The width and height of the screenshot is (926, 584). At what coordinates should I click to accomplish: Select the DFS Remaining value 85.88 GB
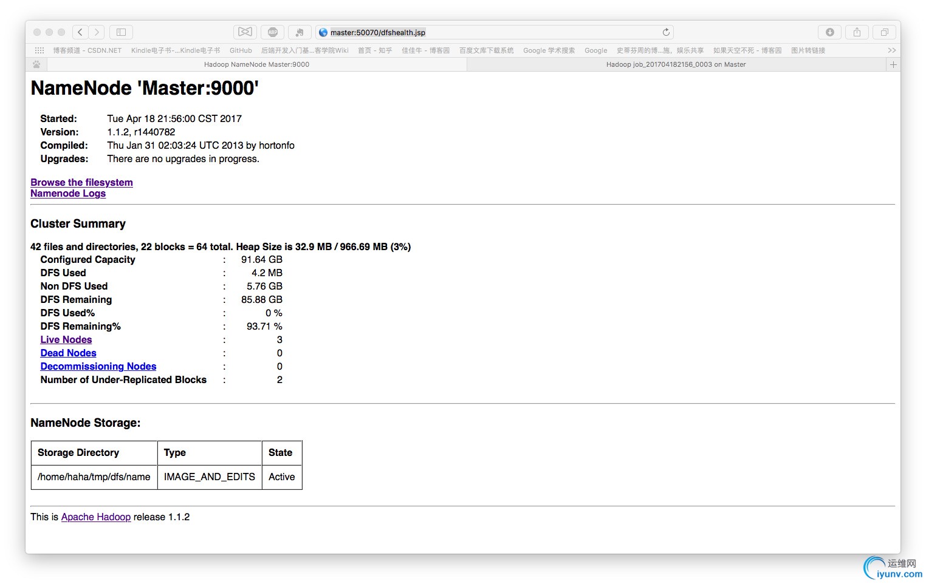[x=261, y=299]
